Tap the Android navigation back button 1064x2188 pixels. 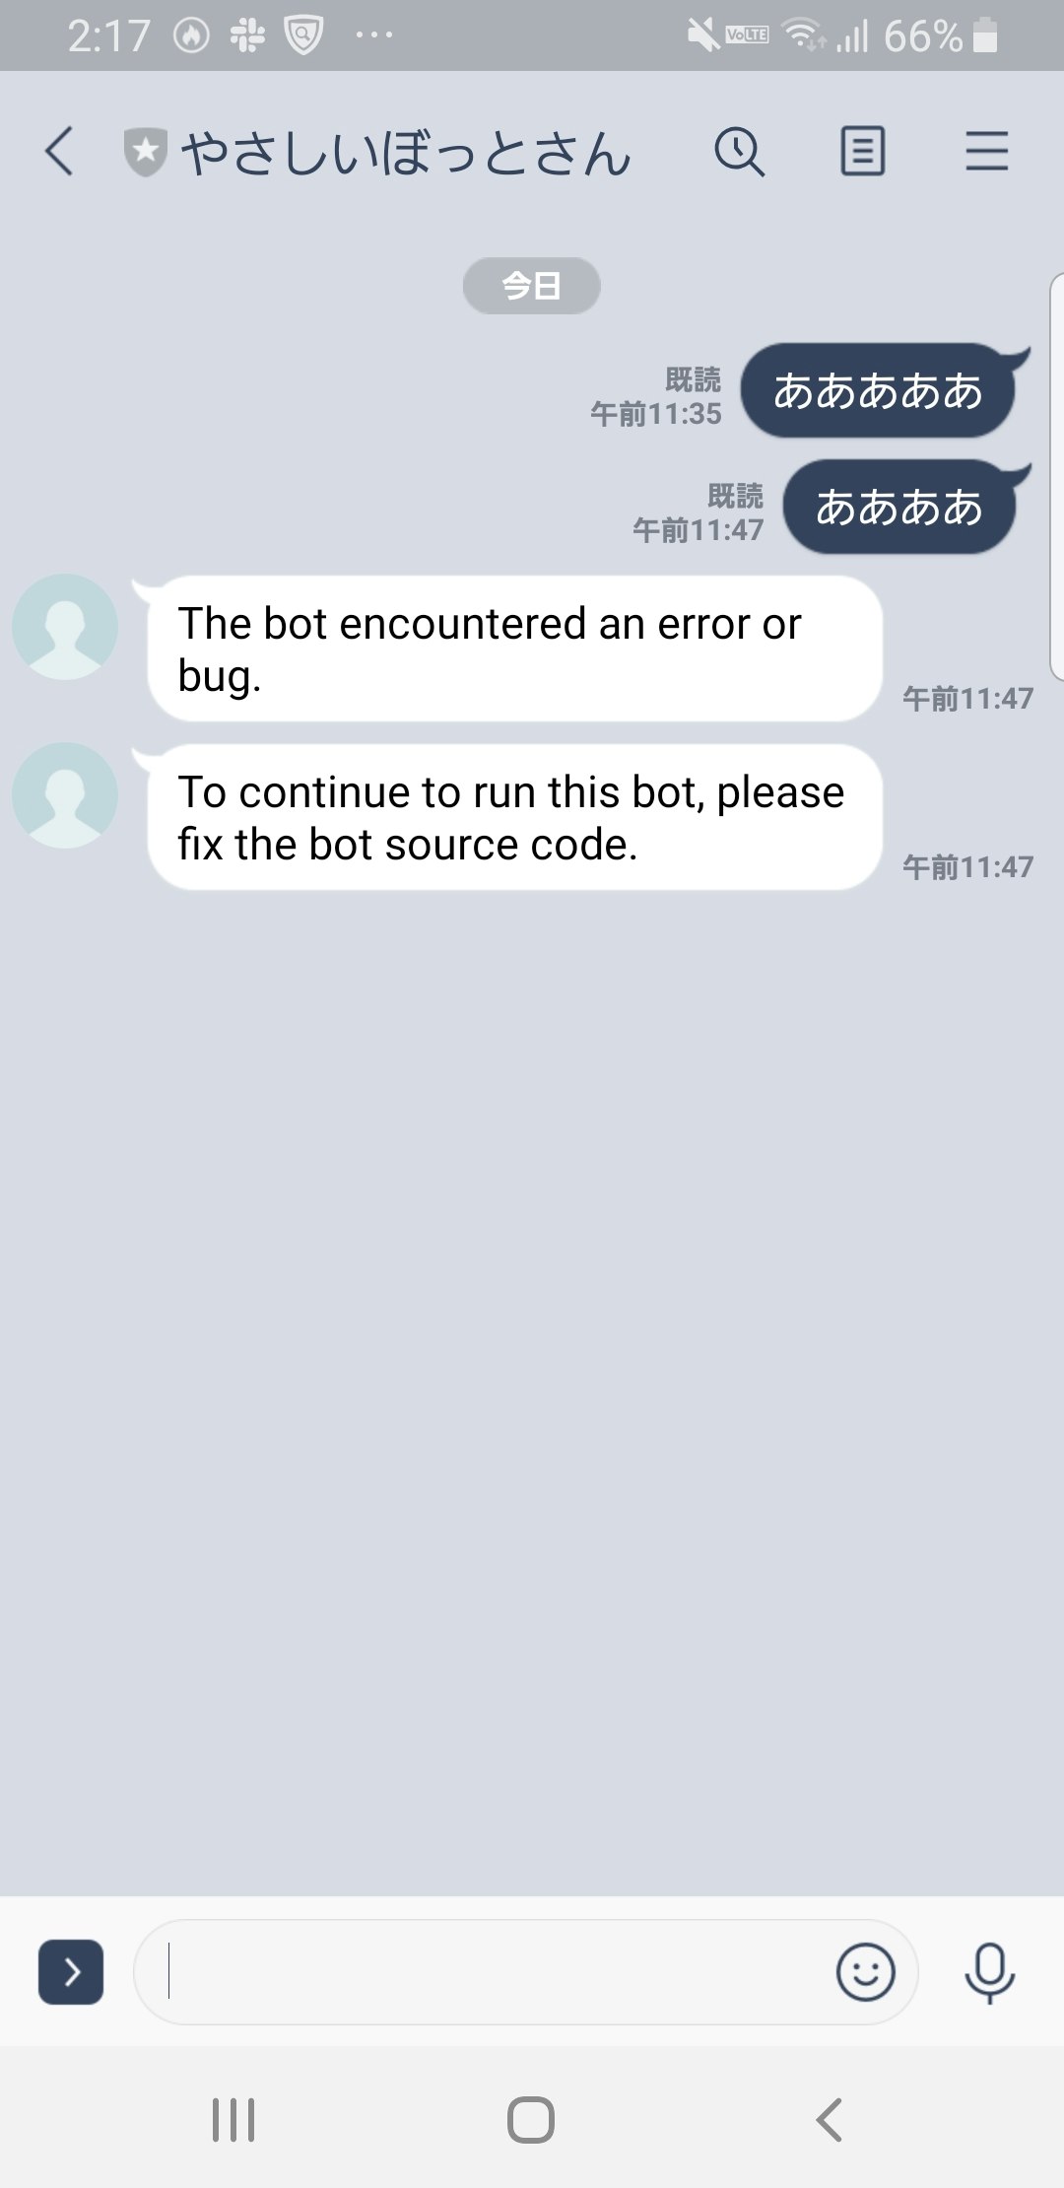(829, 2119)
